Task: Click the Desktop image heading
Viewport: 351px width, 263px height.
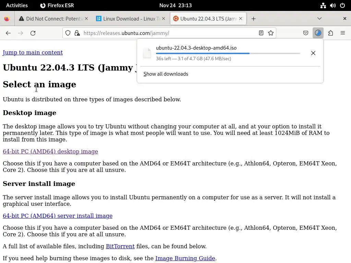Action: pyautogui.click(x=29, y=113)
